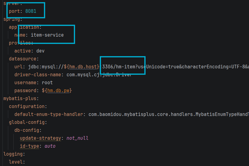Click the 'mybatis-plus:' top-level key
249x166 pixels.
[21, 99]
